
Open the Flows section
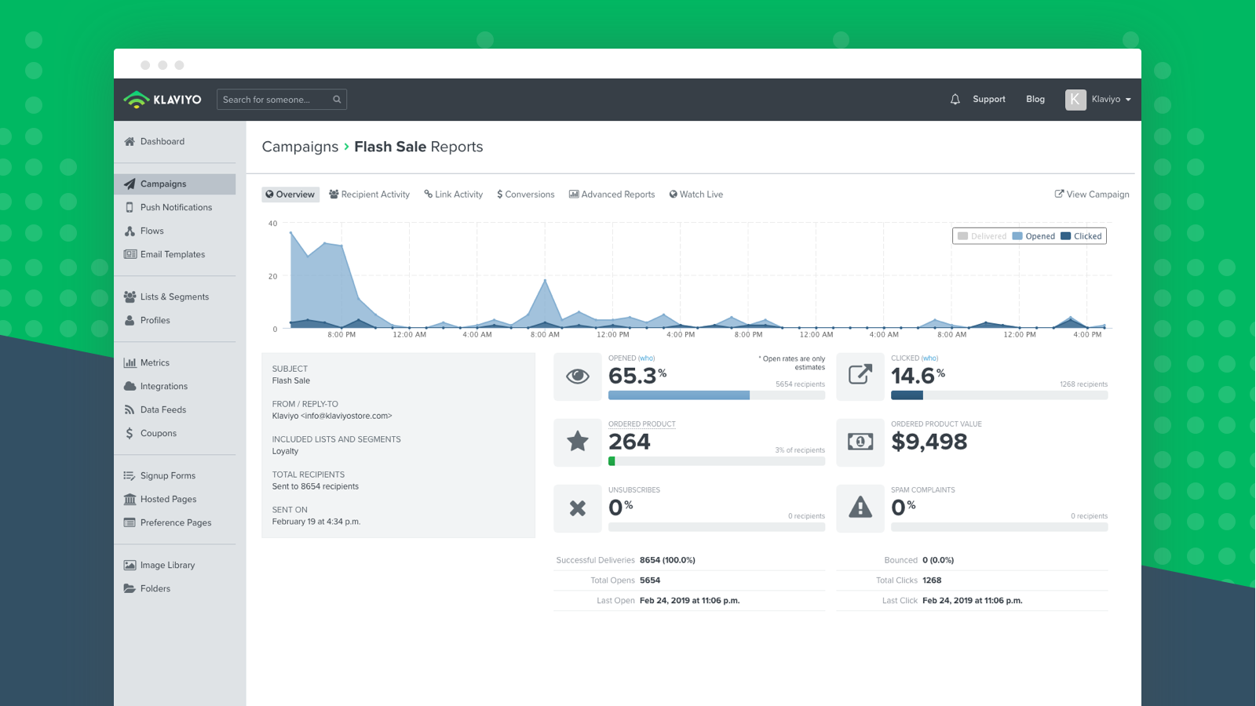coord(152,231)
